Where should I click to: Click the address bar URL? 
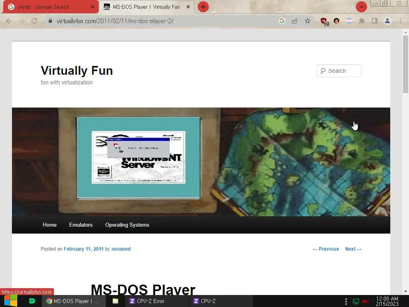[115, 21]
